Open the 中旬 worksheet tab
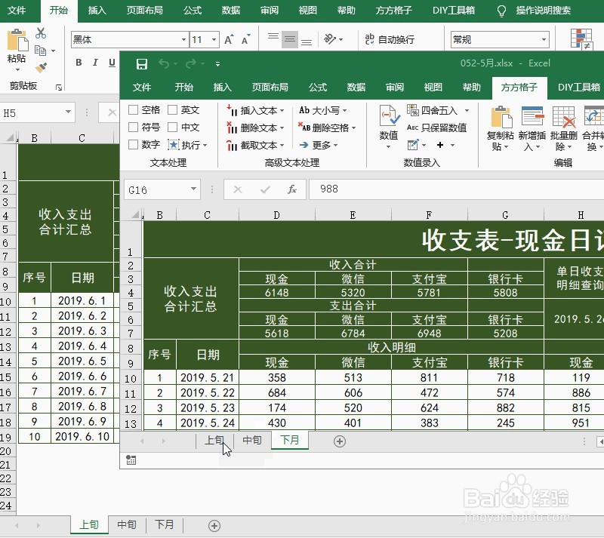Image resolution: width=604 pixels, height=538 pixels. 252,441
